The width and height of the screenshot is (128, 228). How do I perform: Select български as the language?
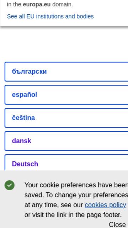point(66,71)
